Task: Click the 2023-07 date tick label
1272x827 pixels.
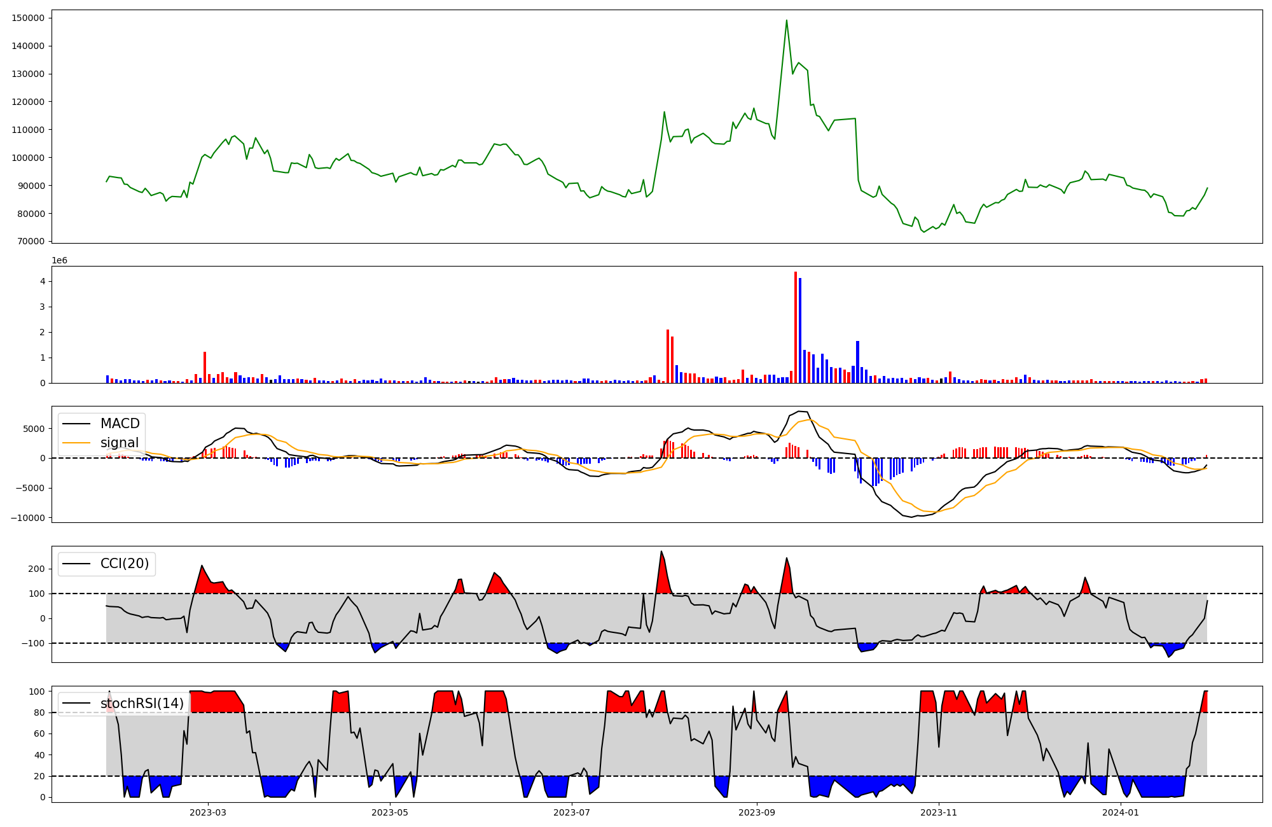Action: [x=572, y=812]
